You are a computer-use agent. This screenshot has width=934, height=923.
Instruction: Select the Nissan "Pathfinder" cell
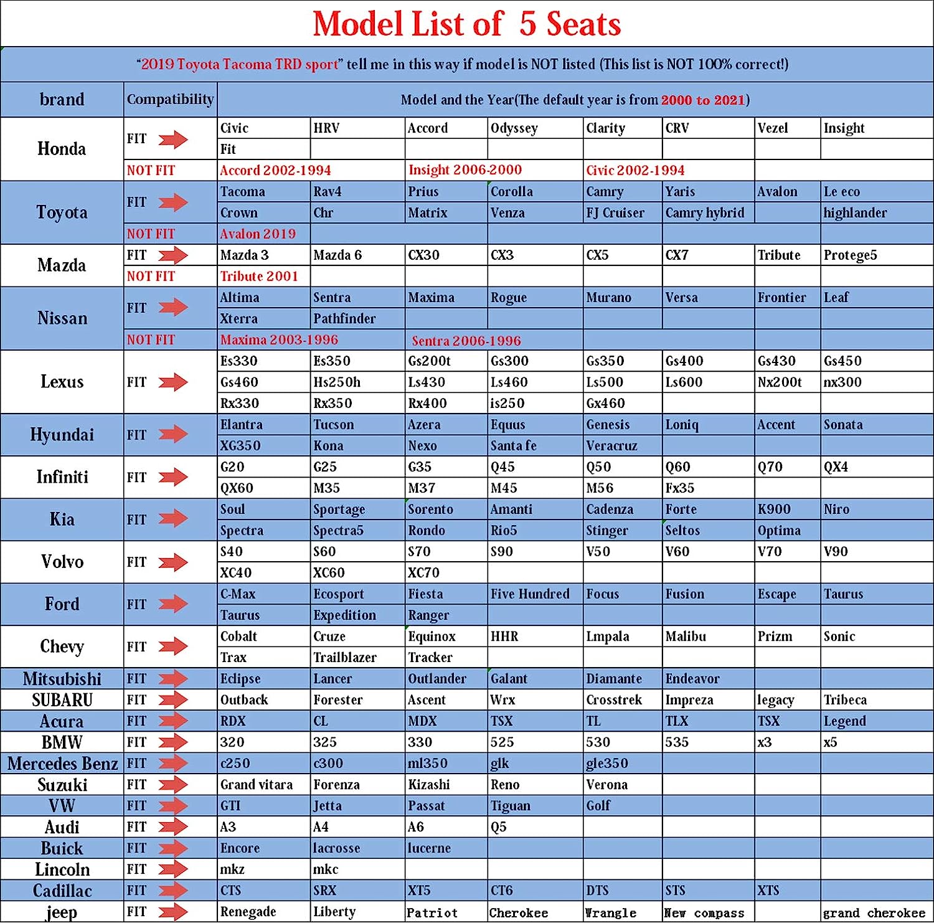(x=344, y=319)
